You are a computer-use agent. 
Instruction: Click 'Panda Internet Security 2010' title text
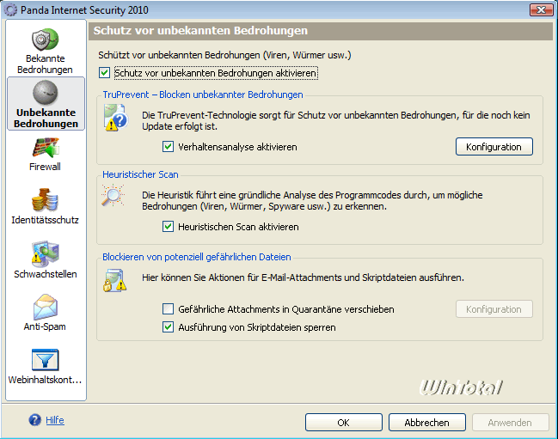click(84, 10)
